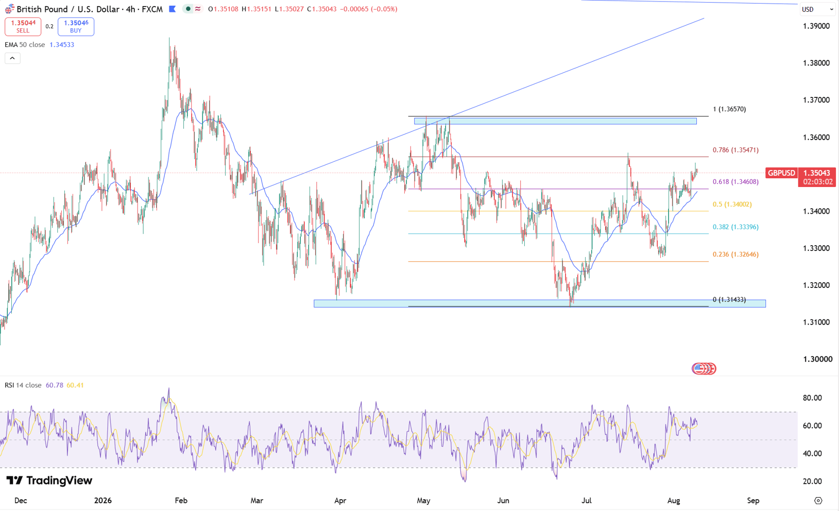Click the red GBPUSD price scale label
The height and width of the screenshot is (511, 839).
tap(781, 173)
